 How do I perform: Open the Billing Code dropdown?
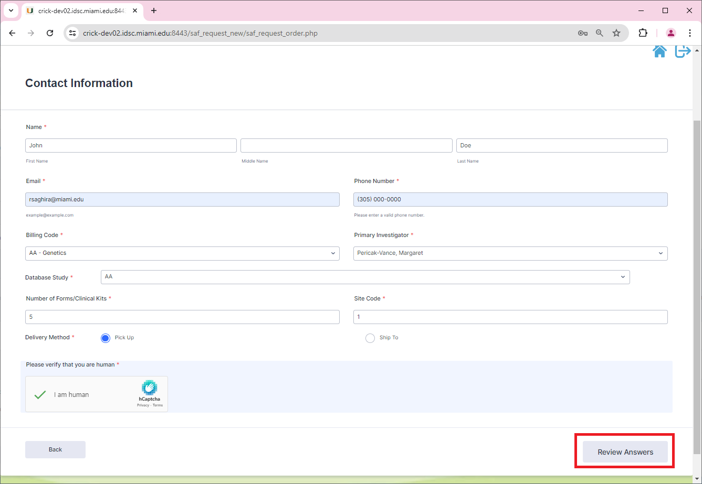click(182, 253)
